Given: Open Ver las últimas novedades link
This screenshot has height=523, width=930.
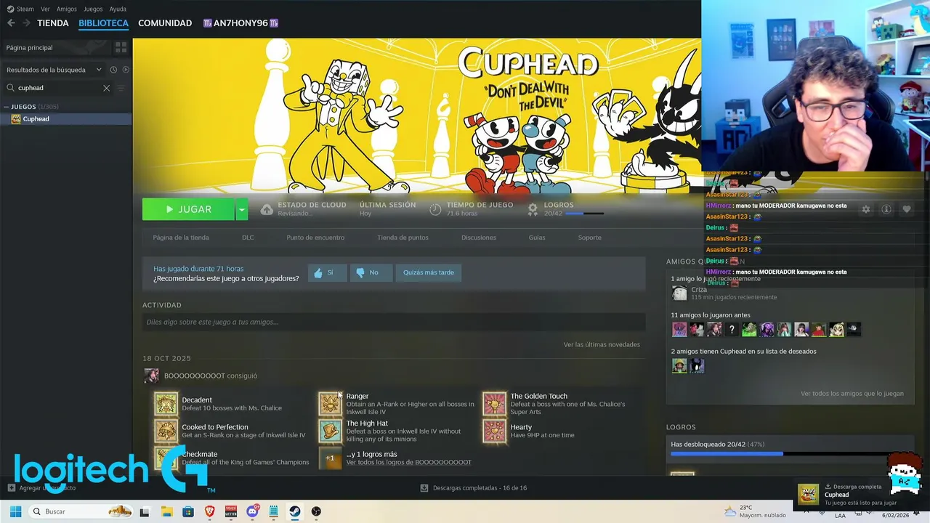Looking at the screenshot, I should 602,344.
